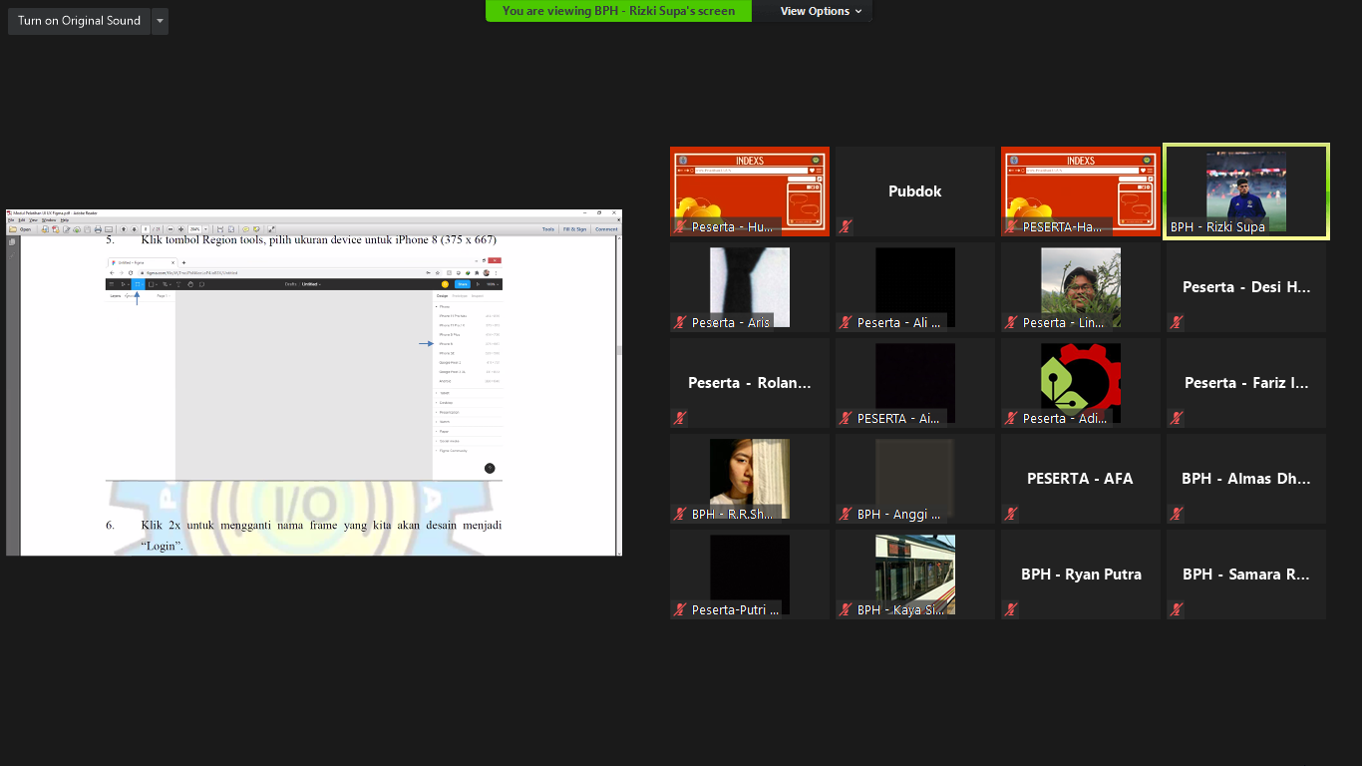1362x766 pixels.
Task: Open the Edit menu in Adobe Reader
Action: pos(22,220)
